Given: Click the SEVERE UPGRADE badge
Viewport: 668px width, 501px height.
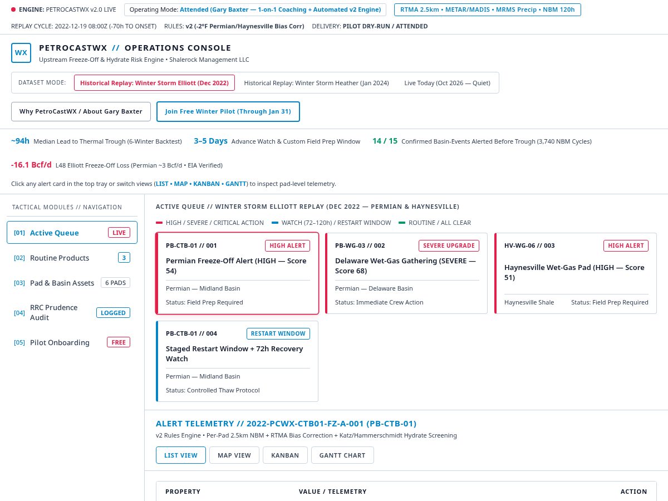Looking at the screenshot, I should [449, 245].
